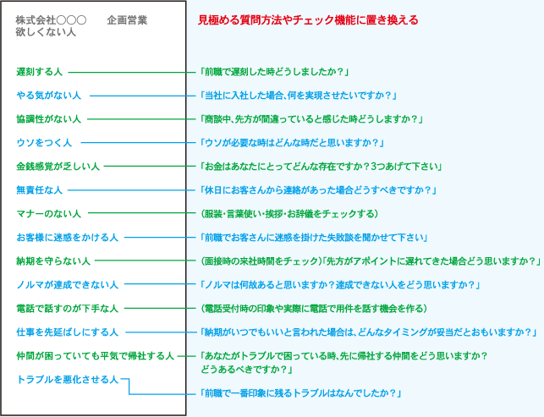Select the ノルマが達成できない人 item

point(67,284)
